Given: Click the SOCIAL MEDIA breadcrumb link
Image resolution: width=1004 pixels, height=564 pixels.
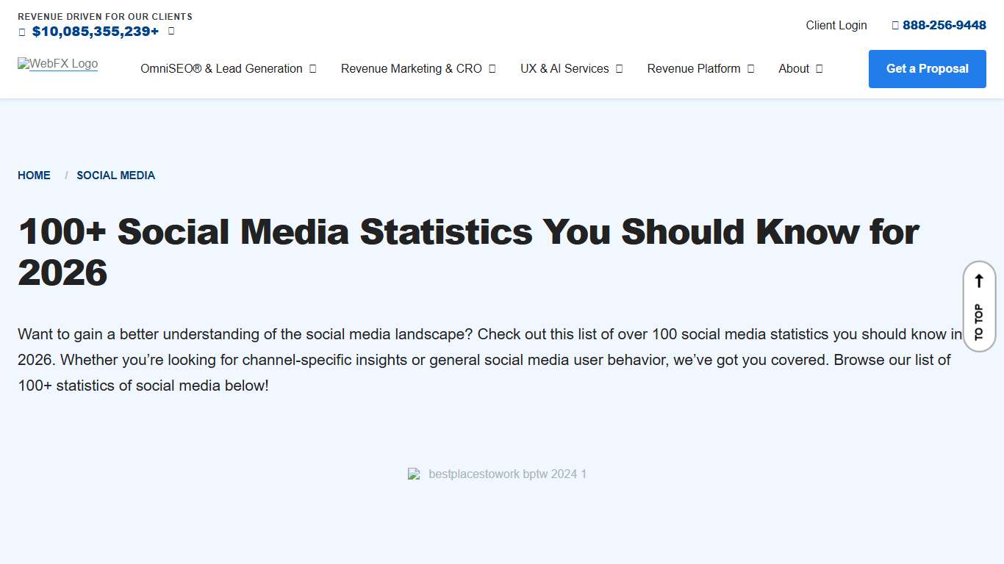Looking at the screenshot, I should 115,175.
